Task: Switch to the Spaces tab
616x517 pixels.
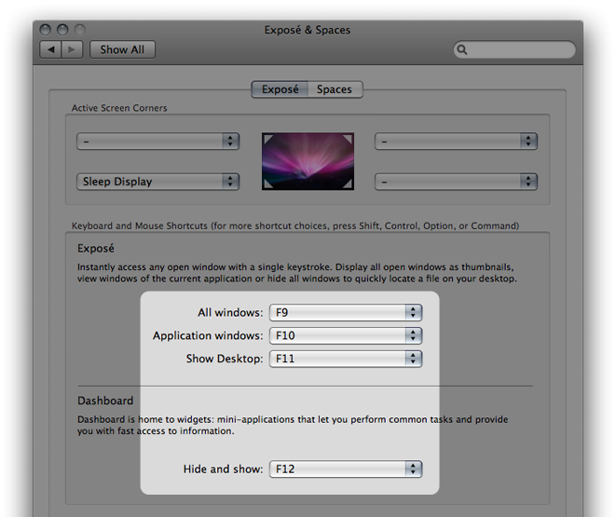Action: [x=335, y=89]
